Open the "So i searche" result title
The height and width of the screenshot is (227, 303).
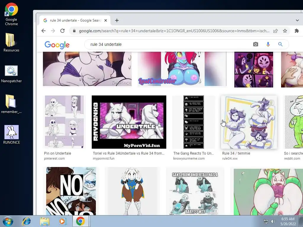[x=293, y=153]
